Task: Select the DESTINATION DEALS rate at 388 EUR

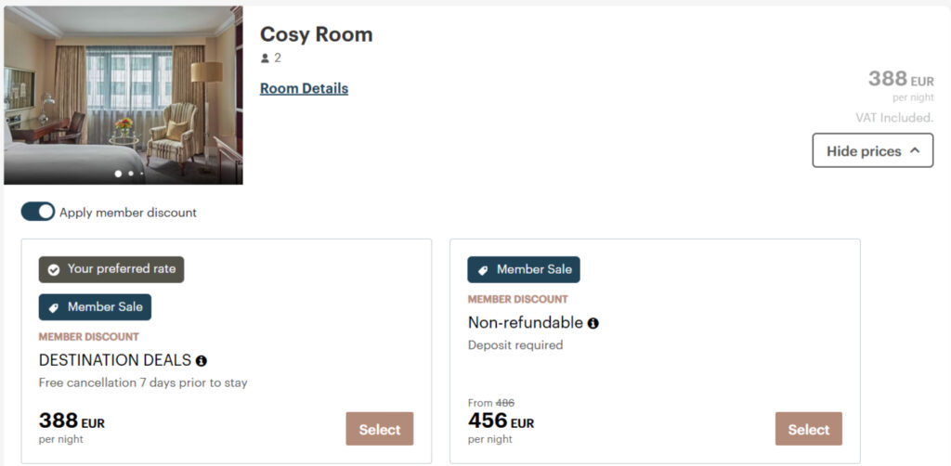Action: (x=379, y=429)
